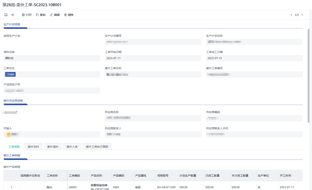Open the 委外入库 tab
Screen dimensions: 312x190
point(72,147)
